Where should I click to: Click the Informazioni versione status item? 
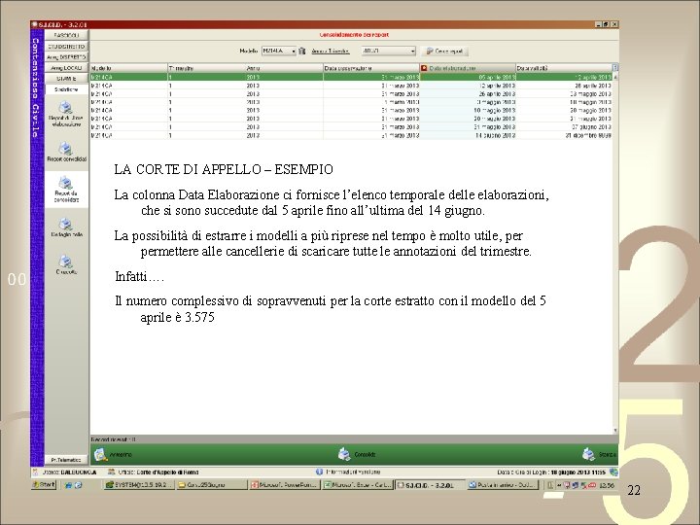[x=348, y=472]
